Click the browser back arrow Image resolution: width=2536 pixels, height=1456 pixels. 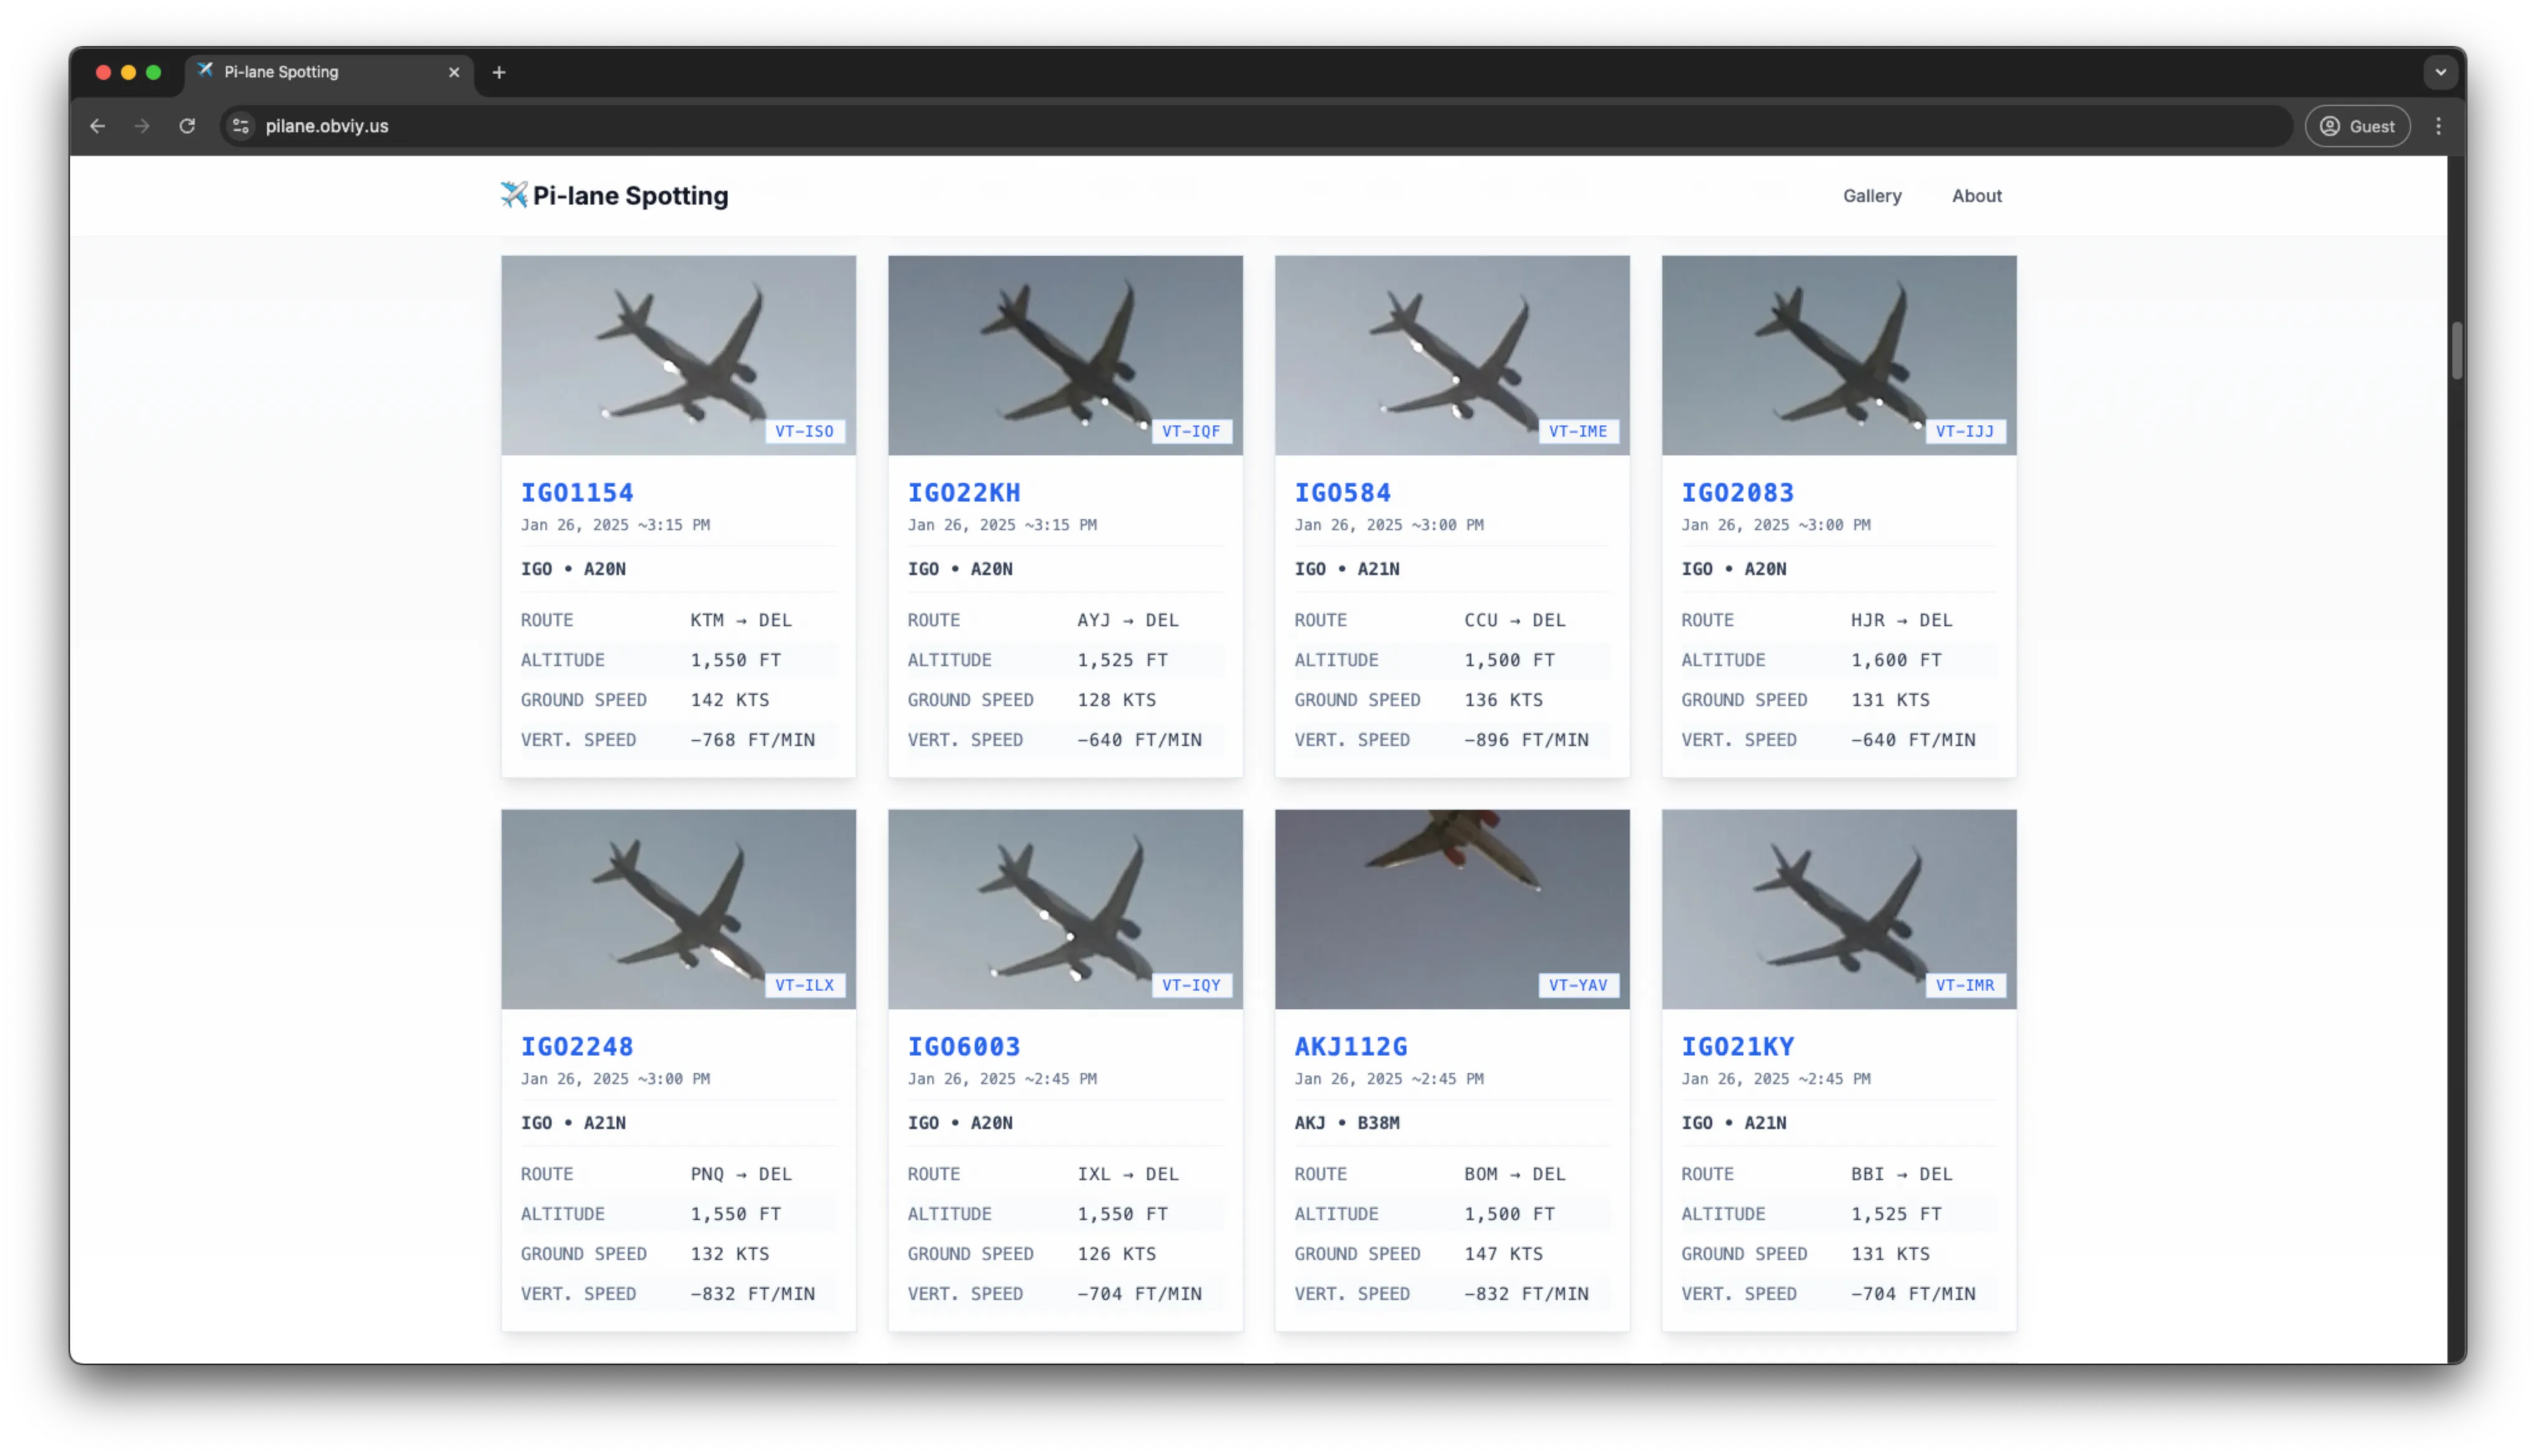click(97, 126)
